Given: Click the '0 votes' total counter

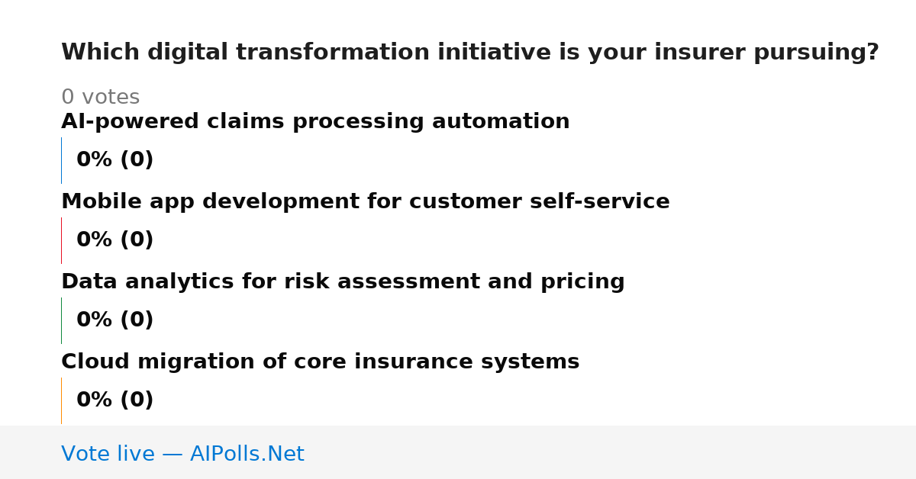Looking at the screenshot, I should coord(101,98).
